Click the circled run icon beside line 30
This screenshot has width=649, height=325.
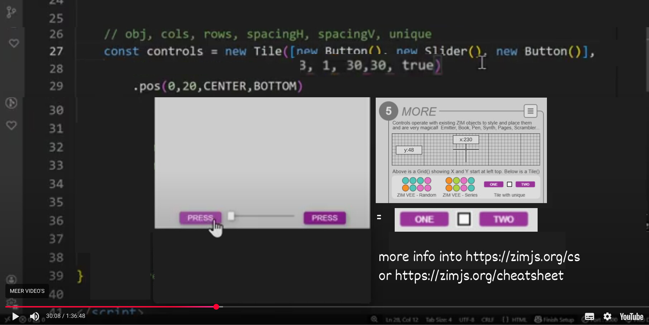pos(11,103)
